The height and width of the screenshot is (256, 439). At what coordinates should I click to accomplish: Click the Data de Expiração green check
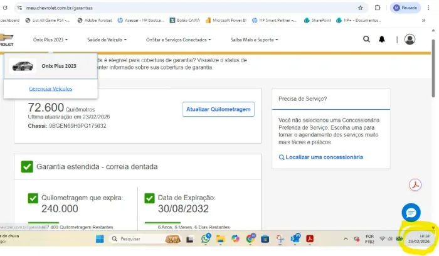click(x=149, y=198)
